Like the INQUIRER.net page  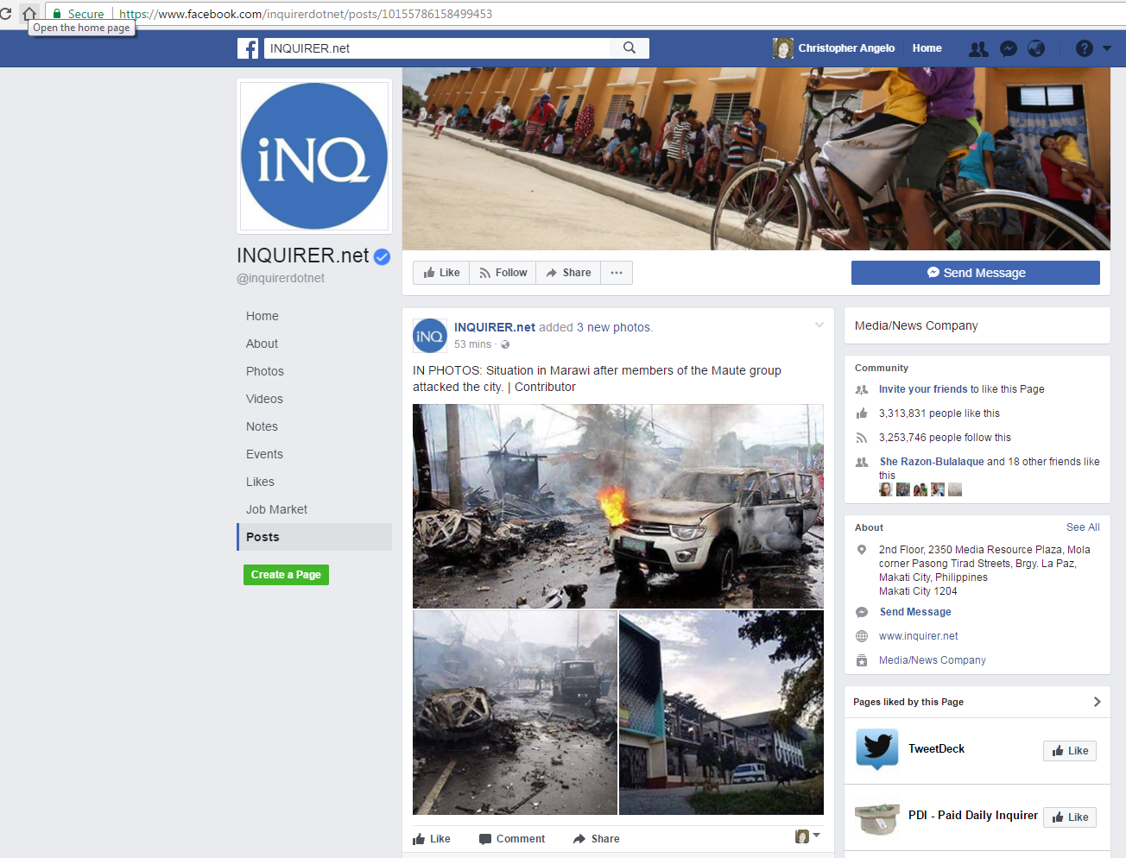coord(441,273)
